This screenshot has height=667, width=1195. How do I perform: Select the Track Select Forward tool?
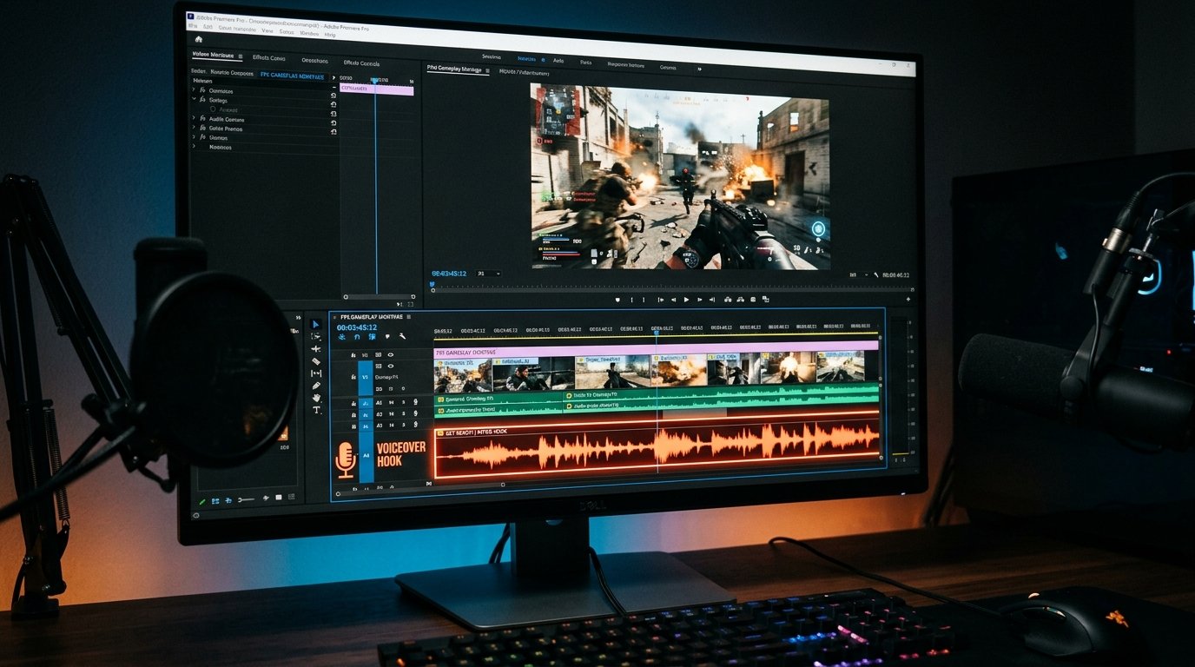315,336
